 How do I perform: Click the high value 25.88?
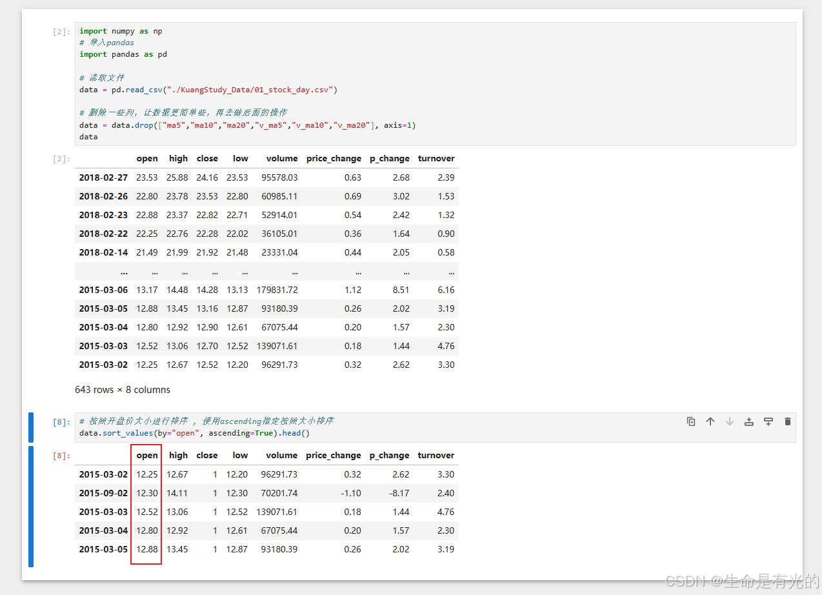(x=177, y=177)
